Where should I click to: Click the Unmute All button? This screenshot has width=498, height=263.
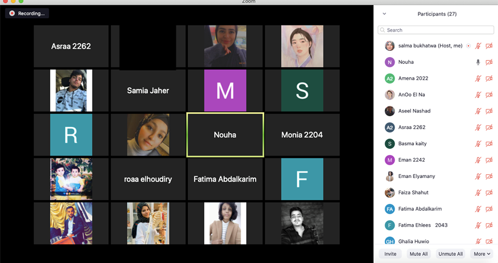point(450,254)
